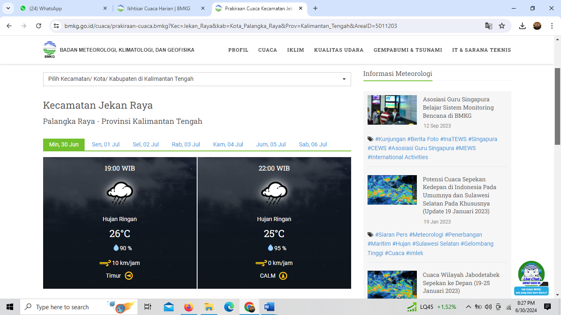Click the 95 % humidity droplet icon
Image resolution: width=561 pixels, height=315 pixels.
coord(270,248)
